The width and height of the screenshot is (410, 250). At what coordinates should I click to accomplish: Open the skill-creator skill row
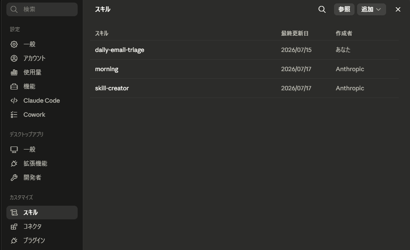(244, 88)
